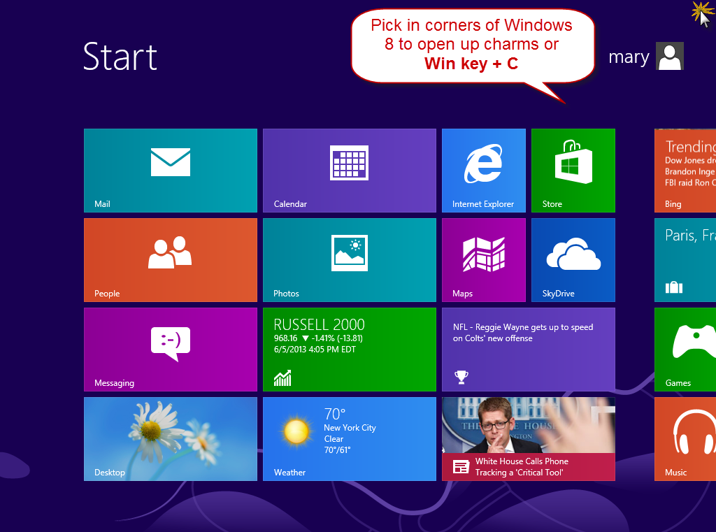Click the People tile label

pos(107,294)
